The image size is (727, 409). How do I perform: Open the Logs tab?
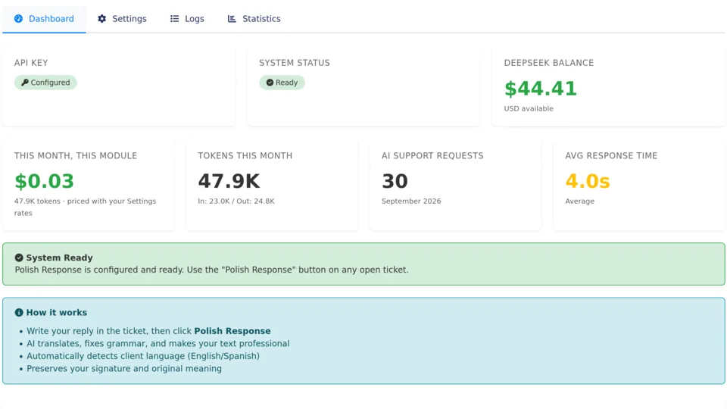coord(187,18)
